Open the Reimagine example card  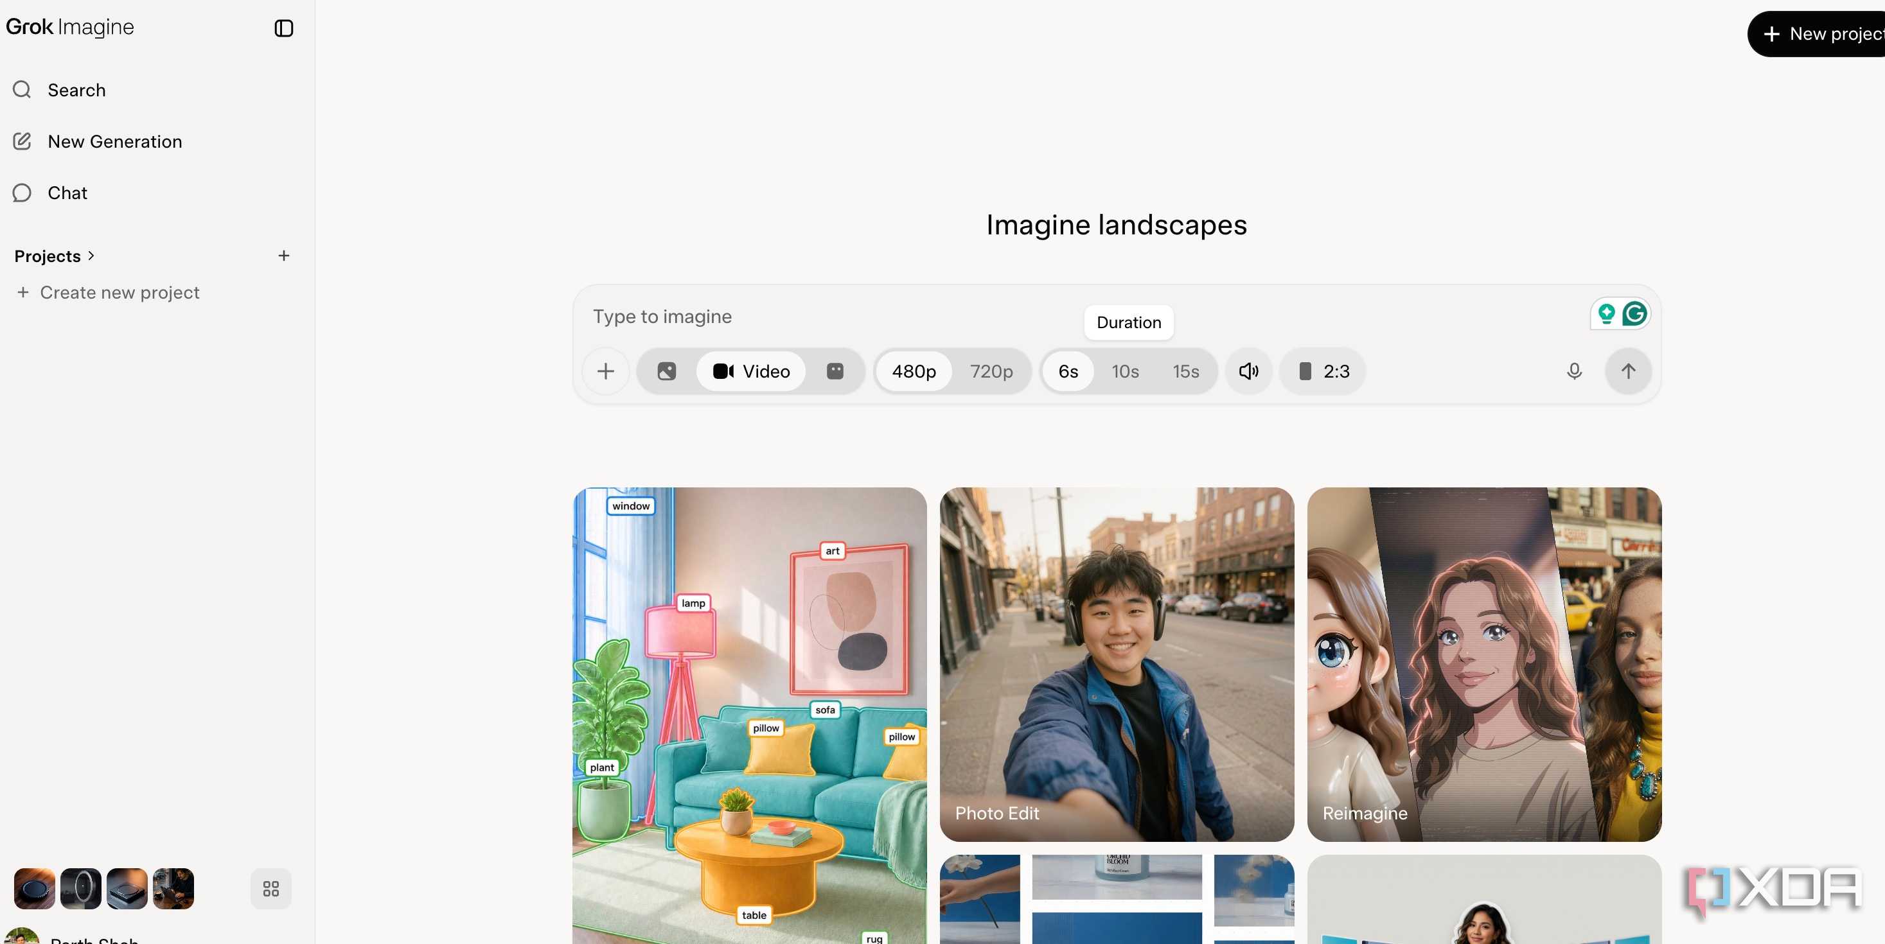[x=1484, y=665]
